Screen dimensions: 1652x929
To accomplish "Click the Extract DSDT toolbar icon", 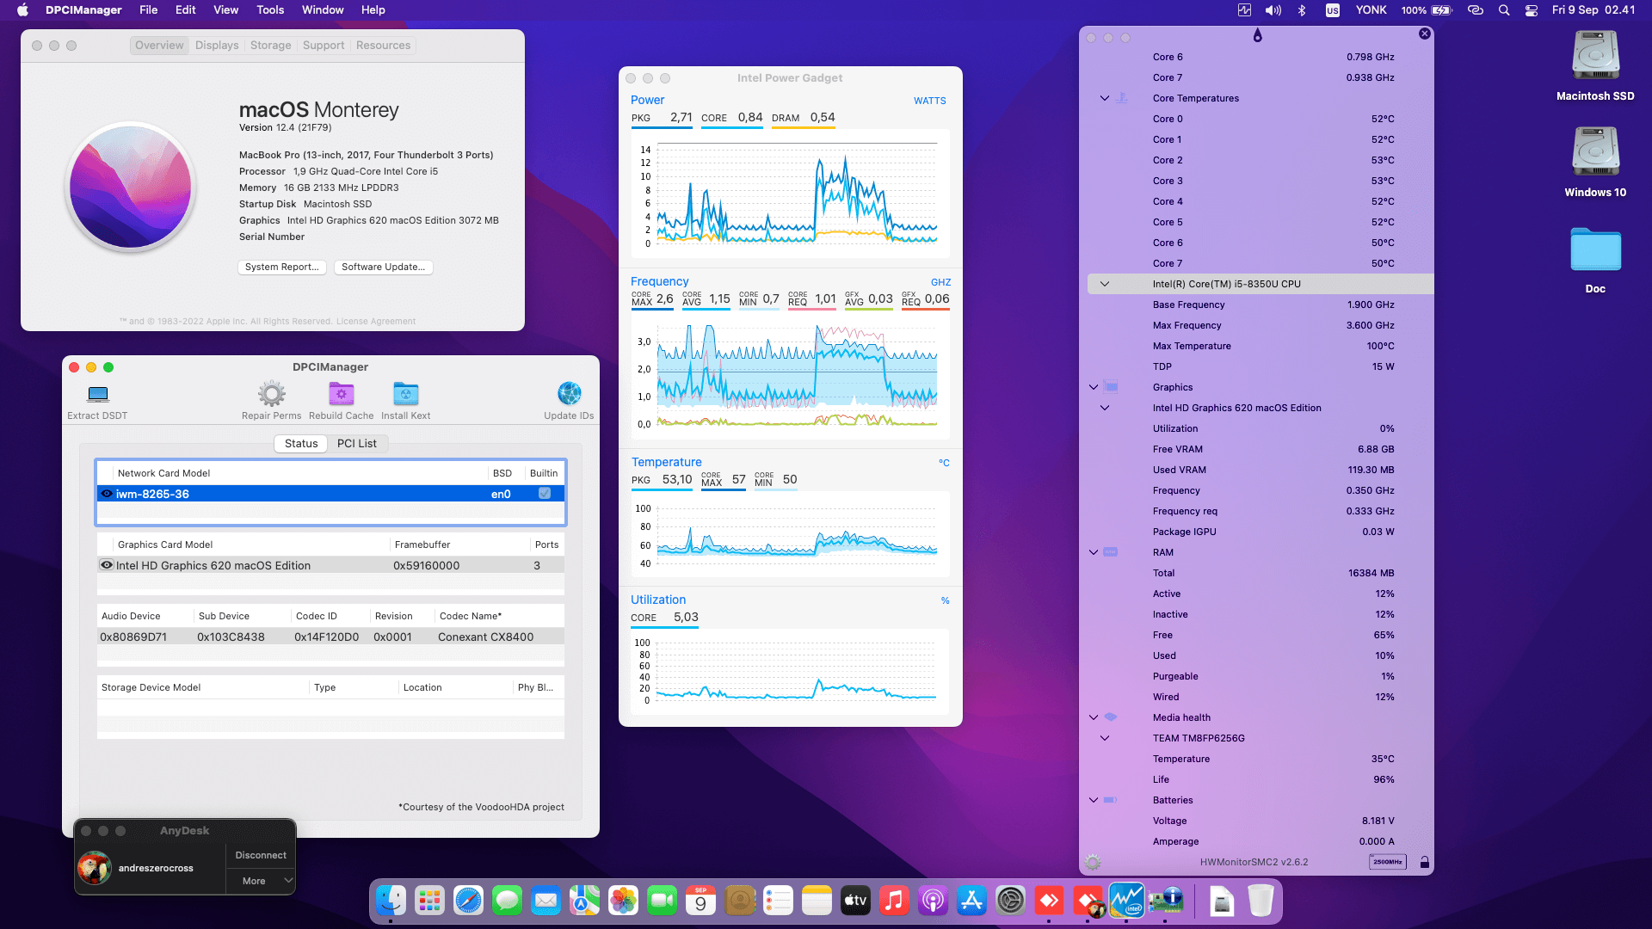I will tap(98, 394).
